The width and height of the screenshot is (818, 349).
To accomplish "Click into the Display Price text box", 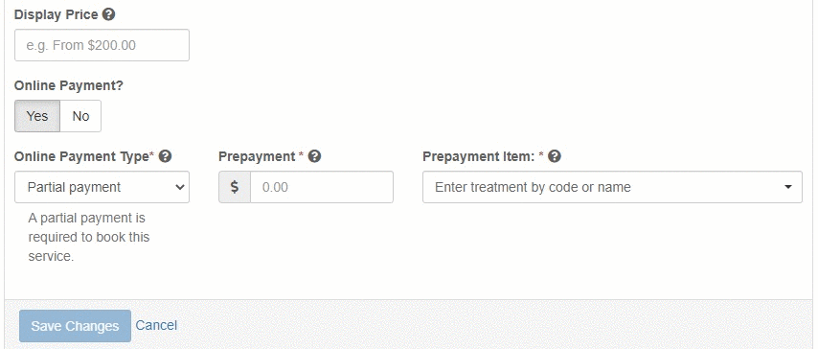I will 102,45.
